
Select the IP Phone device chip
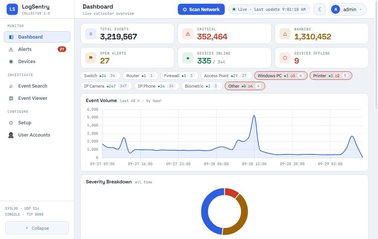157,86
